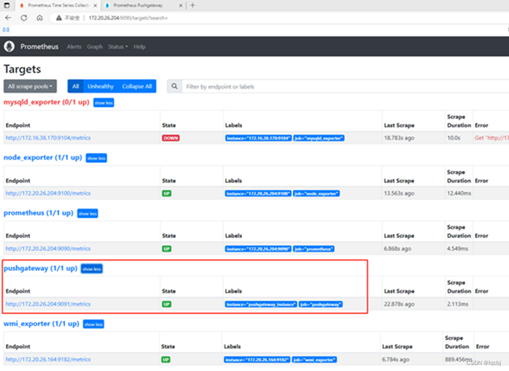Click the DOWN state badge for mysqld_exporter
Image resolution: width=509 pixels, height=371 pixels.
(170, 138)
